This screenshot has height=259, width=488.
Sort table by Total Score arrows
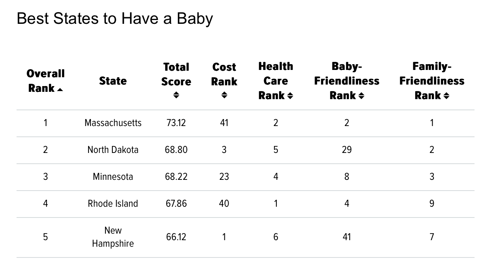click(x=176, y=95)
